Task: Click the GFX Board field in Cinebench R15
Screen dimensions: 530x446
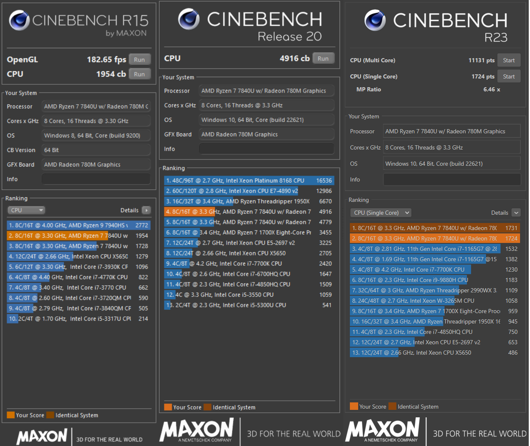Action: coord(96,164)
